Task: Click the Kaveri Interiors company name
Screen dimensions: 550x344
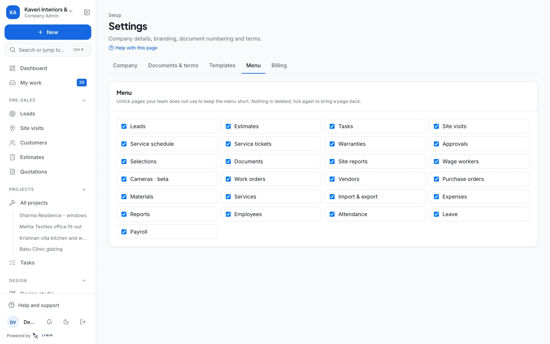Action: 48,10
